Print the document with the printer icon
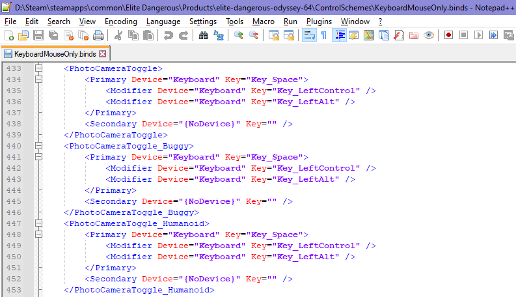The image size is (516, 297). pyautogui.click(x=98, y=35)
